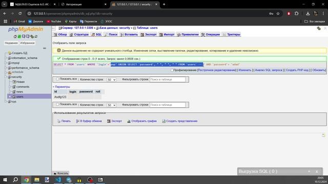Open the 'Экспорт' tab
Image resolution: width=328 pixels, height=184 pixels.
click(x=149, y=34)
